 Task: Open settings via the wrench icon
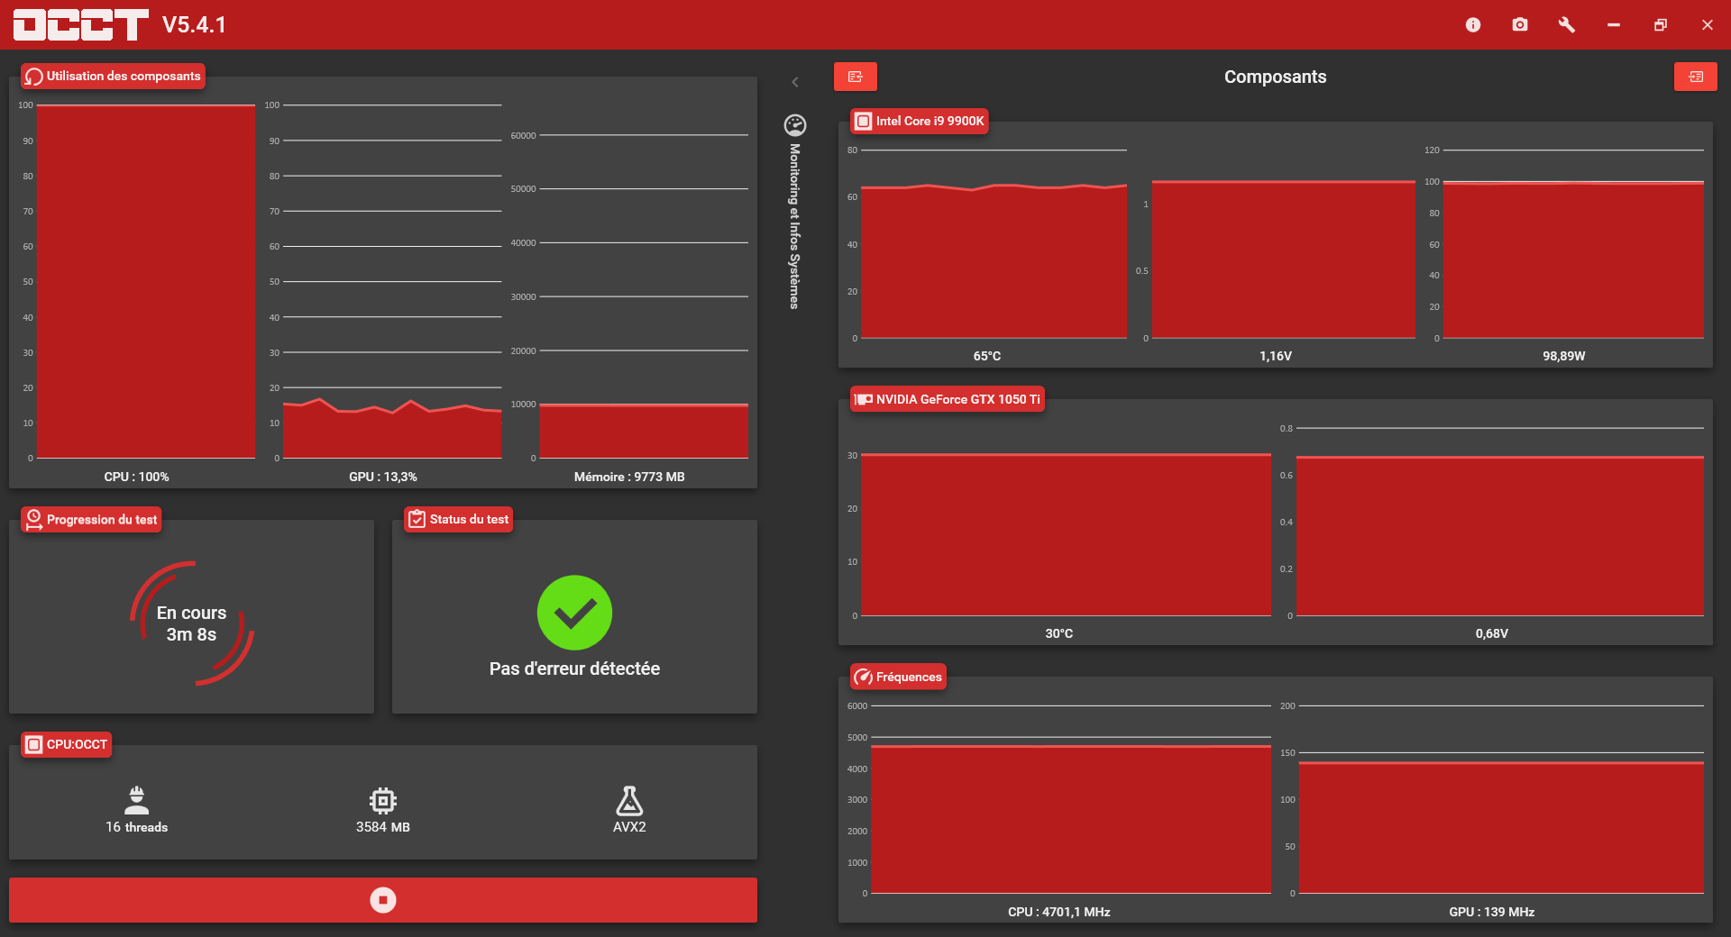(x=1567, y=25)
